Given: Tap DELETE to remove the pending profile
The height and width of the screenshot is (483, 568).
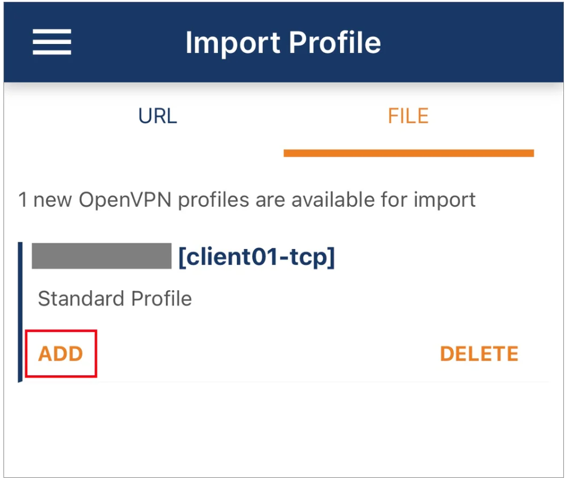Looking at the screenshot, I should point(479,354).
